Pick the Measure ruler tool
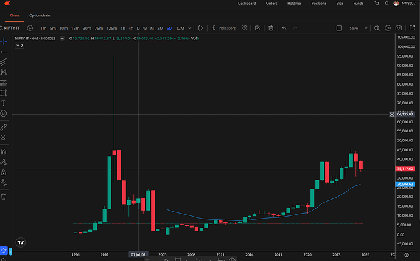Image resolution: width=420 pixels, height=261 pixels. (x=4, y=127)
